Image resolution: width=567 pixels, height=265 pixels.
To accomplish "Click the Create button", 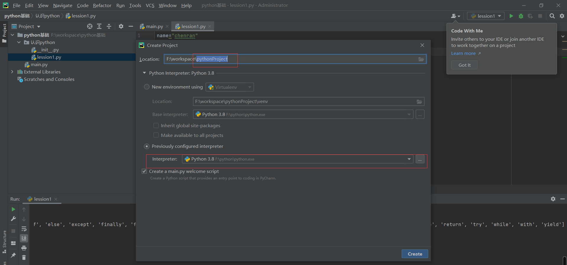I will coord(415,254).
